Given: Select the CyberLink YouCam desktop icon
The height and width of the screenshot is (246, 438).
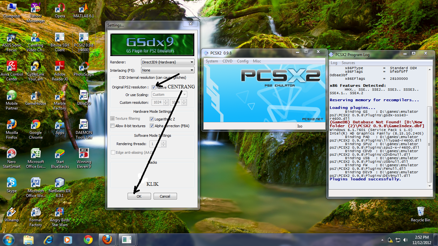Looking at the screenshot, I should pos(36,71).
